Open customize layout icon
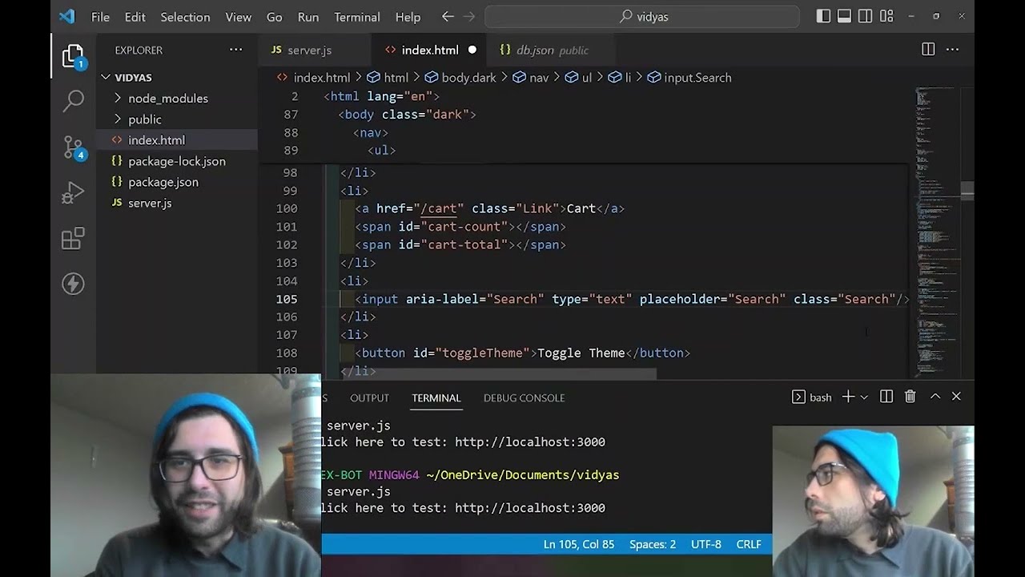This screenshot has height=577, width=1025. point(886,16)
